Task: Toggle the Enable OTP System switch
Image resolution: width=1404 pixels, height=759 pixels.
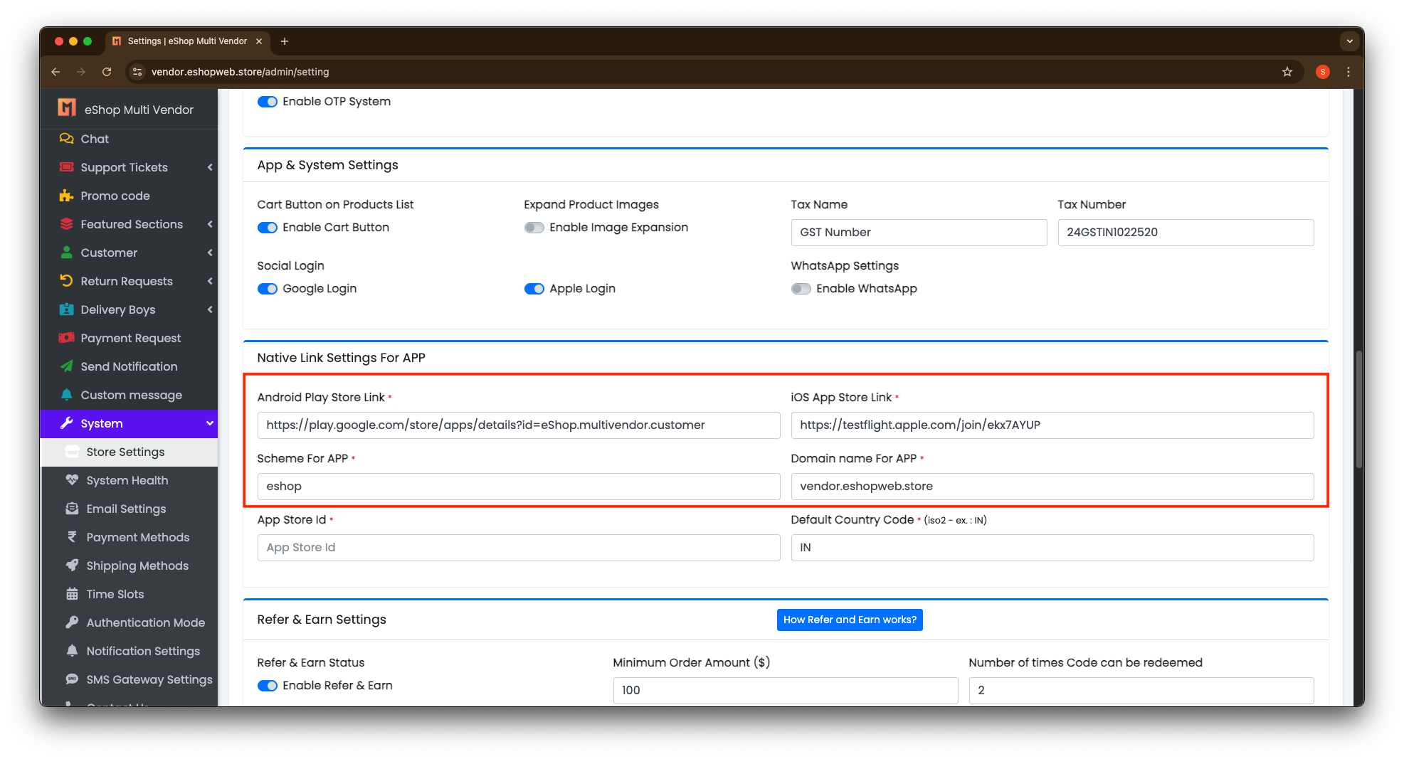Action: 268,102
